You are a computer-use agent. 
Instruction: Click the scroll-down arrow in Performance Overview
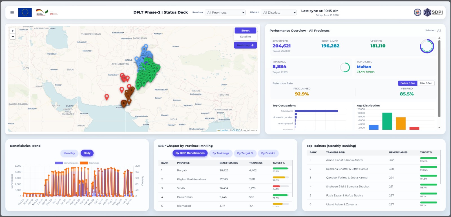click(439, 128)
